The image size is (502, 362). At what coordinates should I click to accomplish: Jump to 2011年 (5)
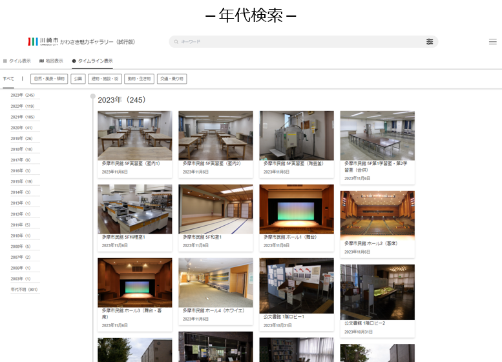coord(21,225)
